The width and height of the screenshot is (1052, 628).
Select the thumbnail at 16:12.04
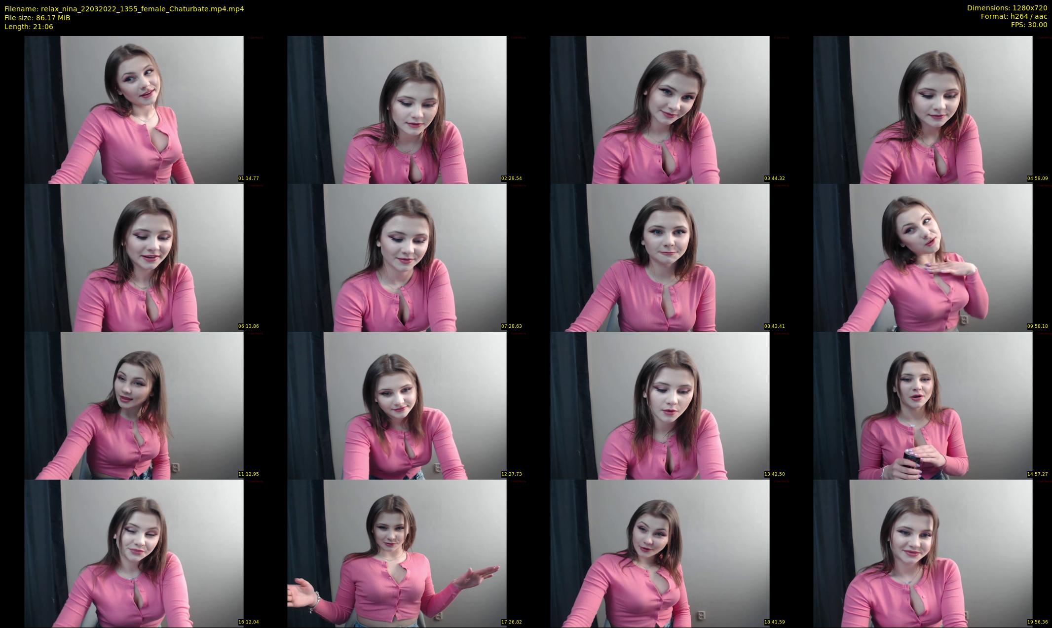point(134,553)
